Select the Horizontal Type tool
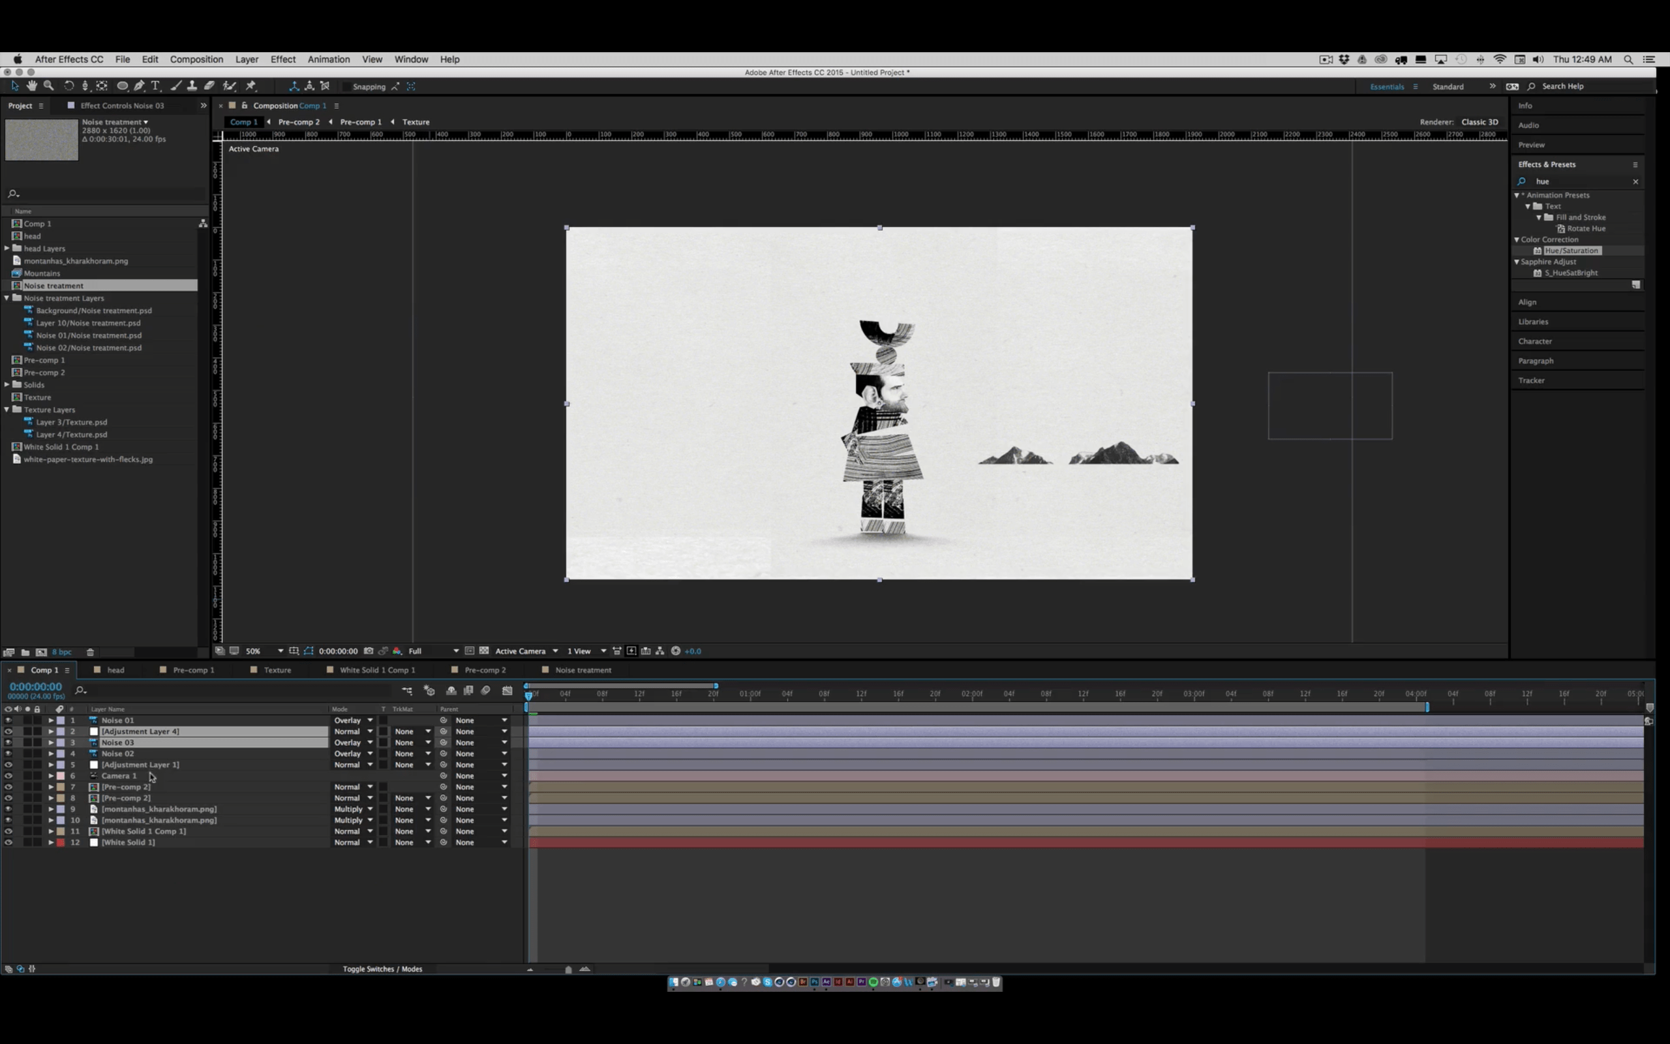Viewport: 1670px width, 1044px height. [156, 85]
